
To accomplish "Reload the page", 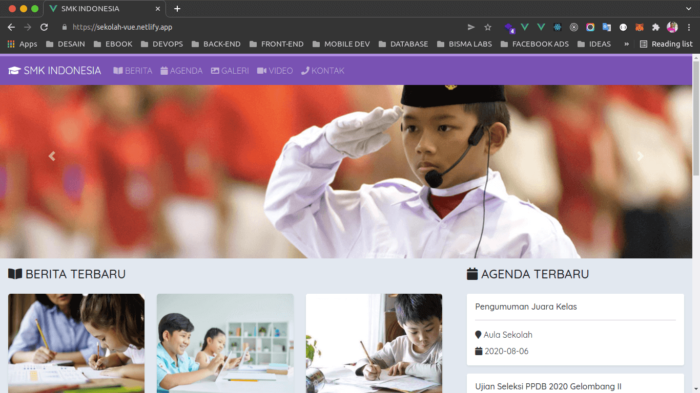I will (44, 27).
